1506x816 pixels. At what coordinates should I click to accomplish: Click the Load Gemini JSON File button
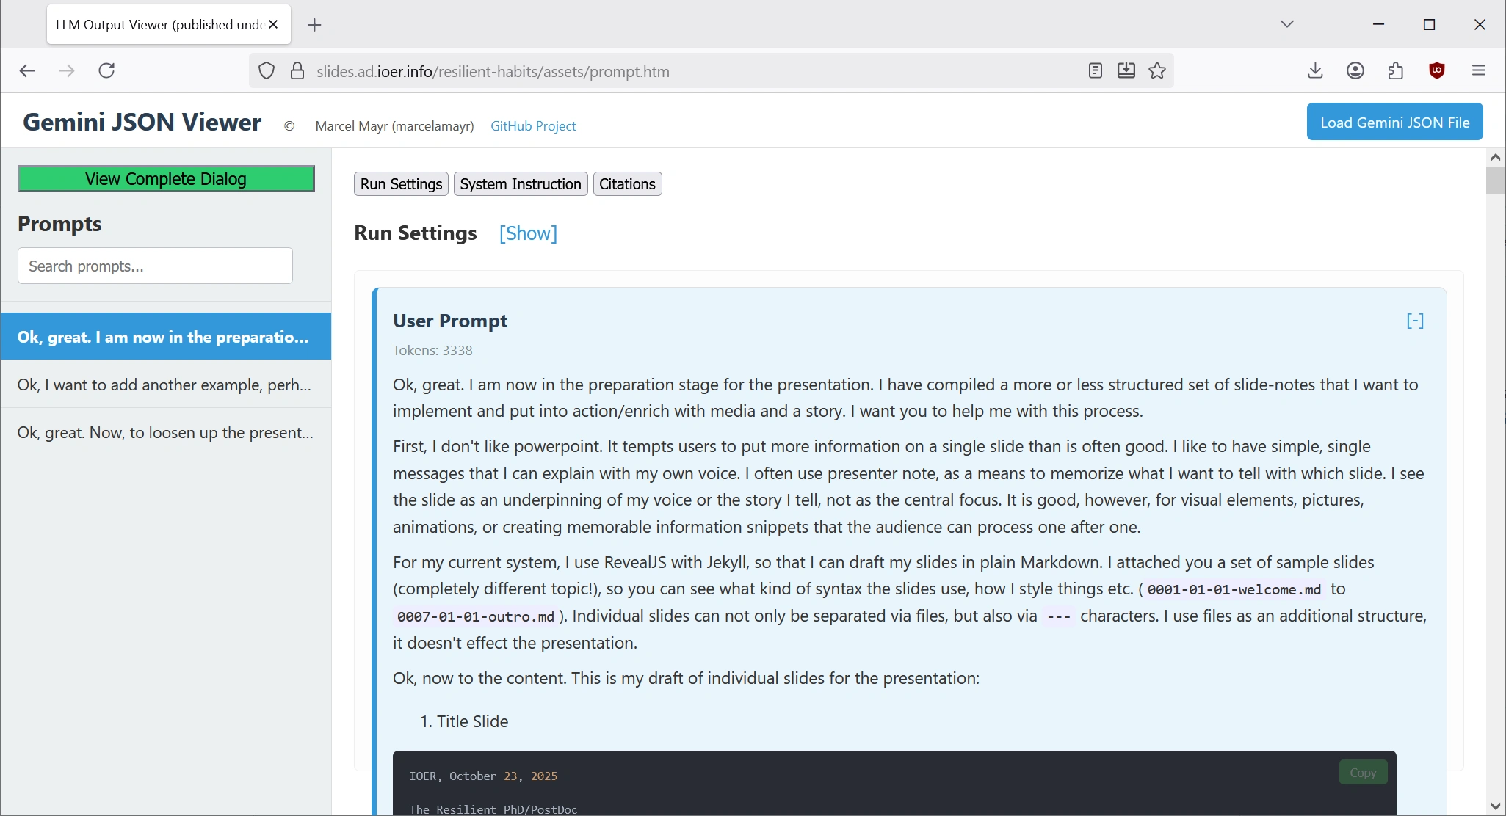click(x=1394, y=121)
